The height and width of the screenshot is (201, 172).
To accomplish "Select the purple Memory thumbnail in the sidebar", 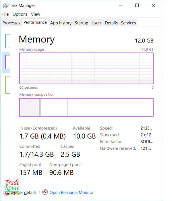I will (x=7, y=62).
